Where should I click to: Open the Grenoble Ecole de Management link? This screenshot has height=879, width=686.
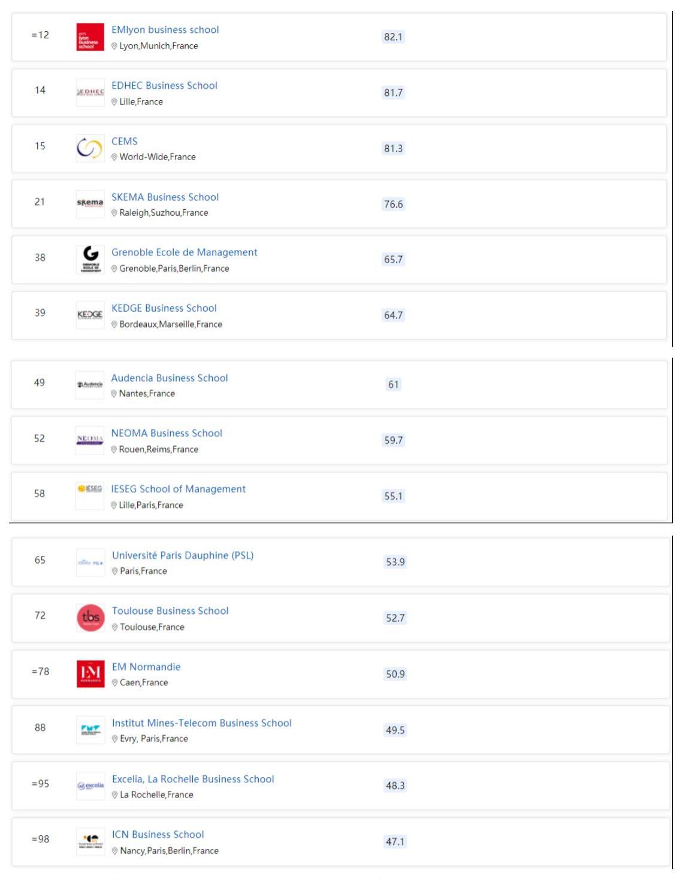click(x=185, y=252)
